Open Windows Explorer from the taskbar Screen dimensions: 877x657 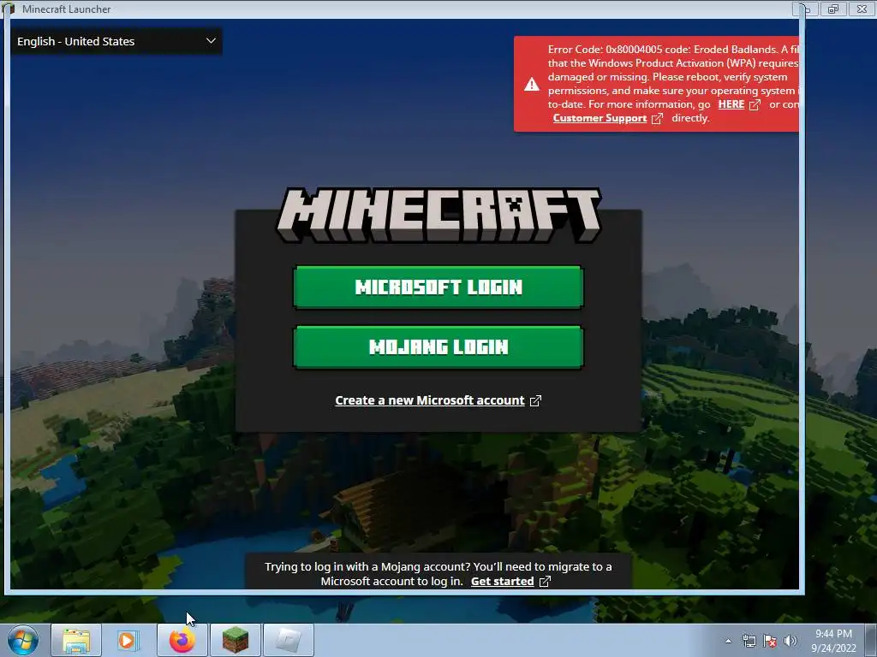coord(76,640)
